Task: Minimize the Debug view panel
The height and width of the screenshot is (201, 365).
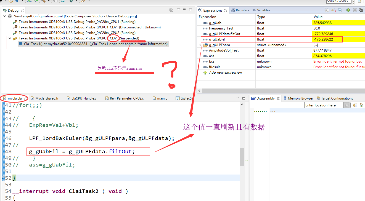Action: [184, 10]
